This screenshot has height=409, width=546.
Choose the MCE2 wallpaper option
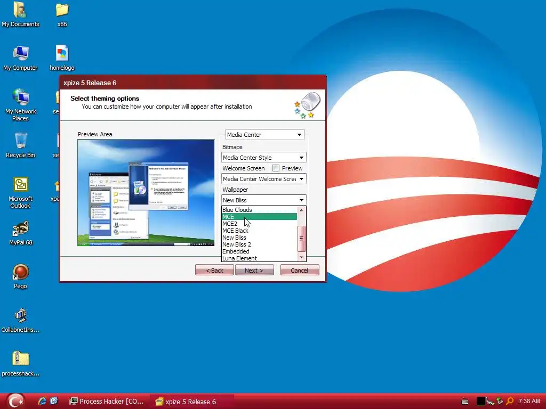pos(259,224)
